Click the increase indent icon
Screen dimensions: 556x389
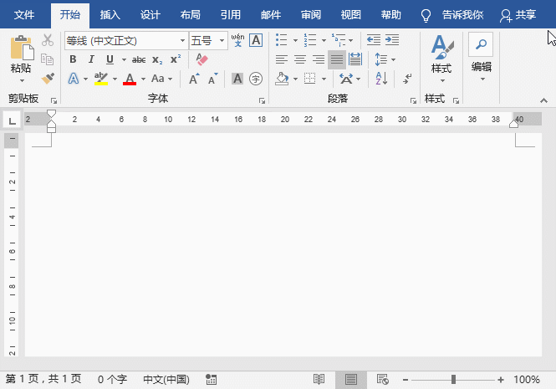coord(391,40)
